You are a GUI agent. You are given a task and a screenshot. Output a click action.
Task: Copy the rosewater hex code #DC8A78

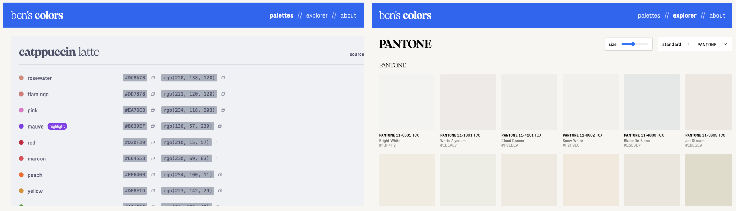[153, 78]
